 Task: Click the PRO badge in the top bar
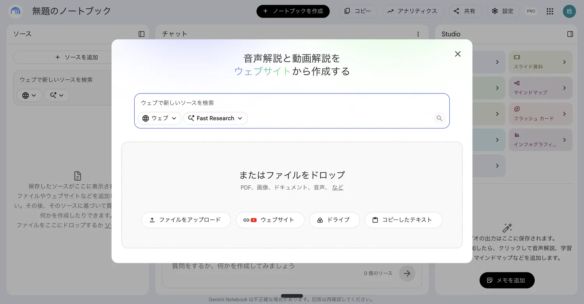tap(531, 11)
